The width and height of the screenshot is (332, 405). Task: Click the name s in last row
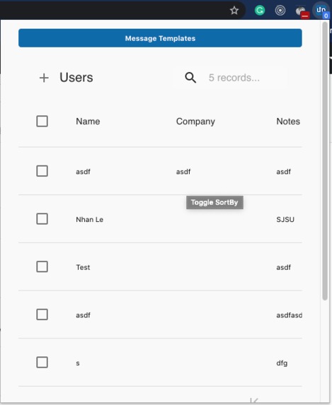(78, 363)
